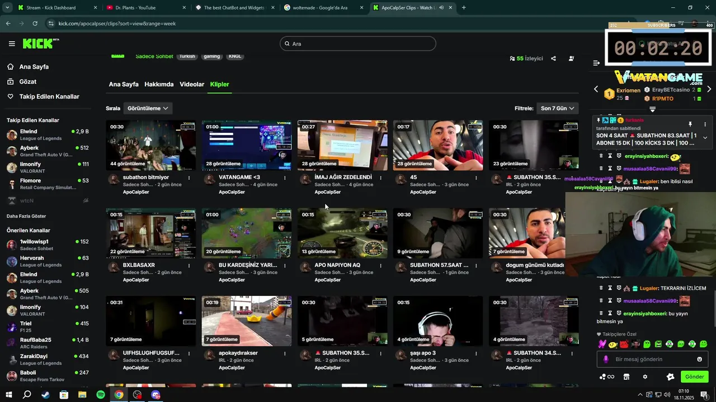Open Steam from the Windows taskbar

[45, 395]
